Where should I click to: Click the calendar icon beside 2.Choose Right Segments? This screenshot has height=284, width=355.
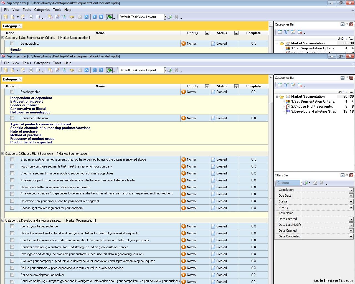[x=288, y=106]
